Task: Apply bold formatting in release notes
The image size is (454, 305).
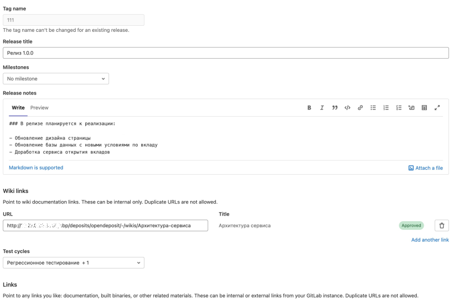Action: coord(309,108)
